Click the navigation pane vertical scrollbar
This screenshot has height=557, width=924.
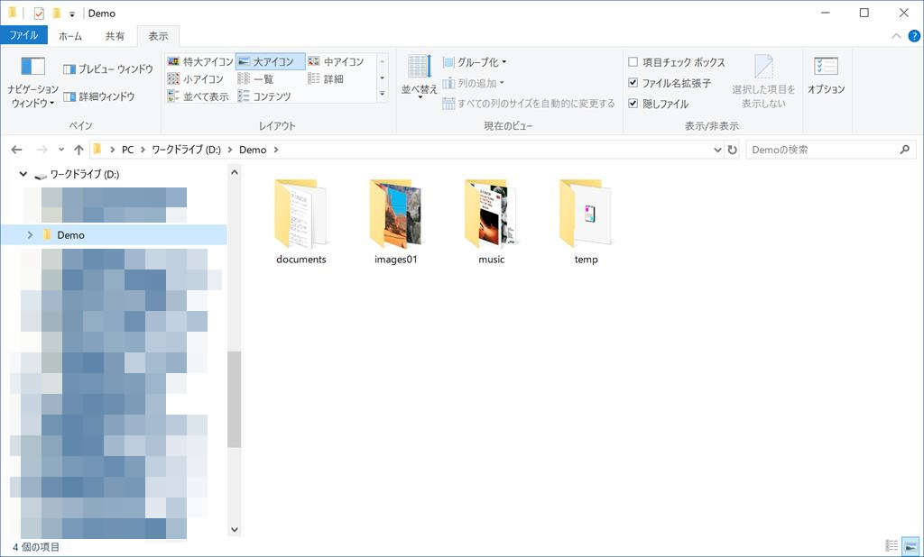[235, 398]
